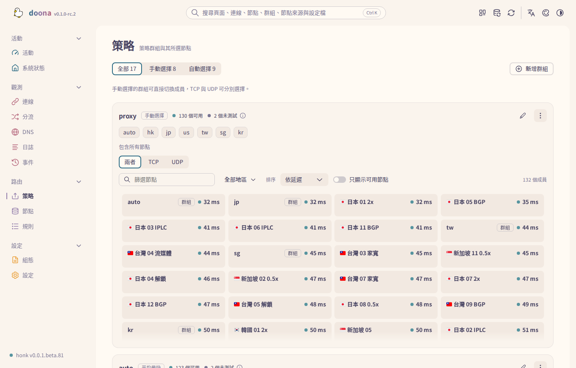
Task: Open the color palette theme icon
Action: 546,13
